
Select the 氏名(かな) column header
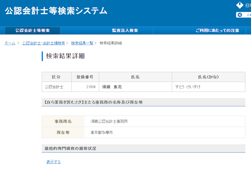[x=209, y=77]
